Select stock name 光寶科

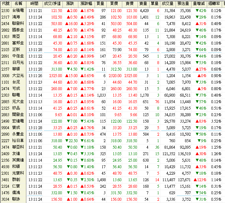pos(18,173)
